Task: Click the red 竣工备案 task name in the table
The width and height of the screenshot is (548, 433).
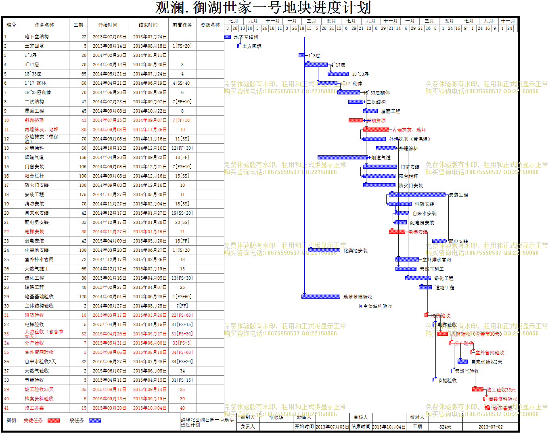Action: point(34,408)
